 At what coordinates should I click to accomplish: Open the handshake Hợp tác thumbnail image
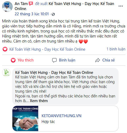pyautogui.click(x=25, y=118)
